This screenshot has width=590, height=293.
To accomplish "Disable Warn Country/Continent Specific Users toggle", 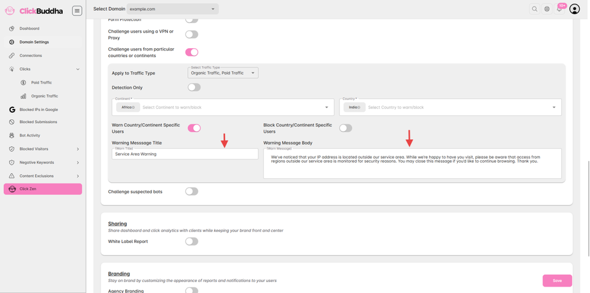I will (x=194, y=128).
